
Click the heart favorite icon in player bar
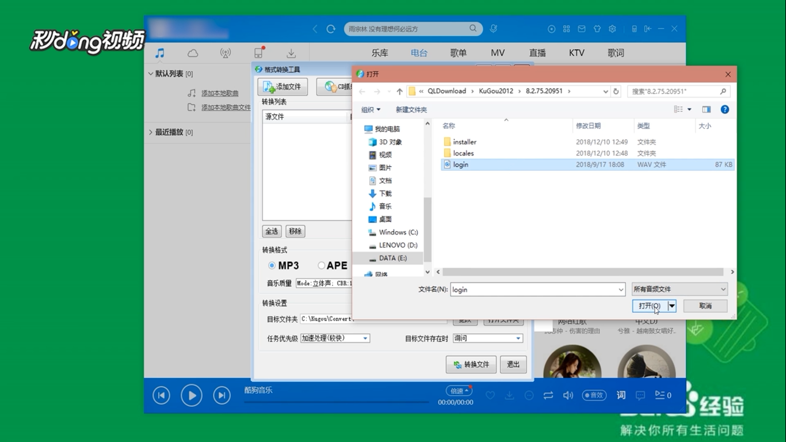(490, 395)
